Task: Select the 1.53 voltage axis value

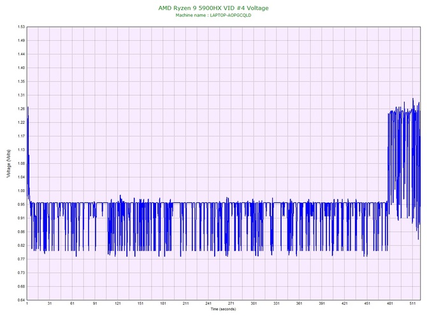Action: pyautogui.click(x=21, y=27)
